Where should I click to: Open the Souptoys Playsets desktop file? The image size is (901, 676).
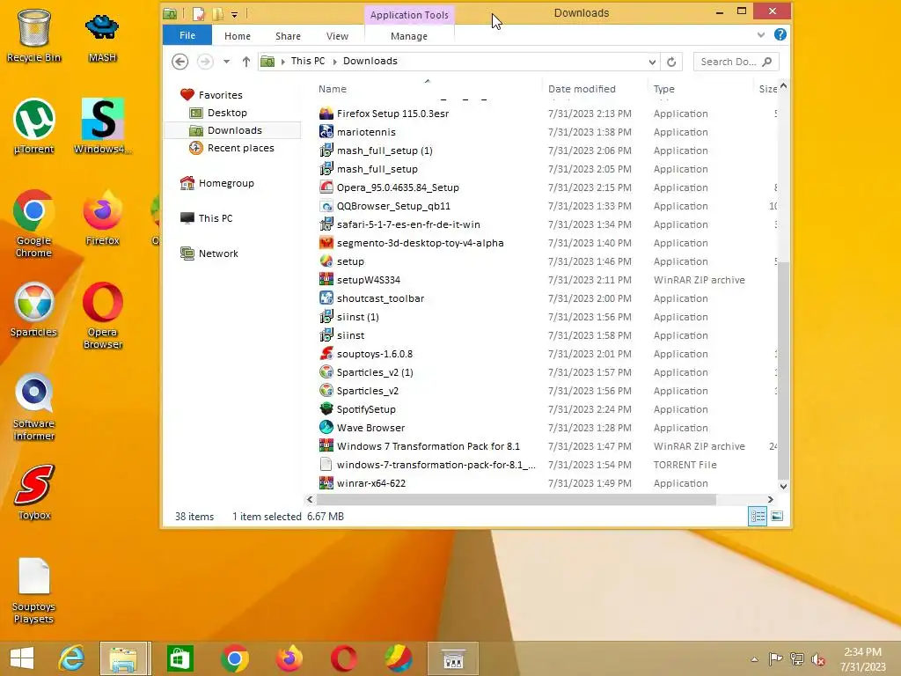click(x=34, y=590)
